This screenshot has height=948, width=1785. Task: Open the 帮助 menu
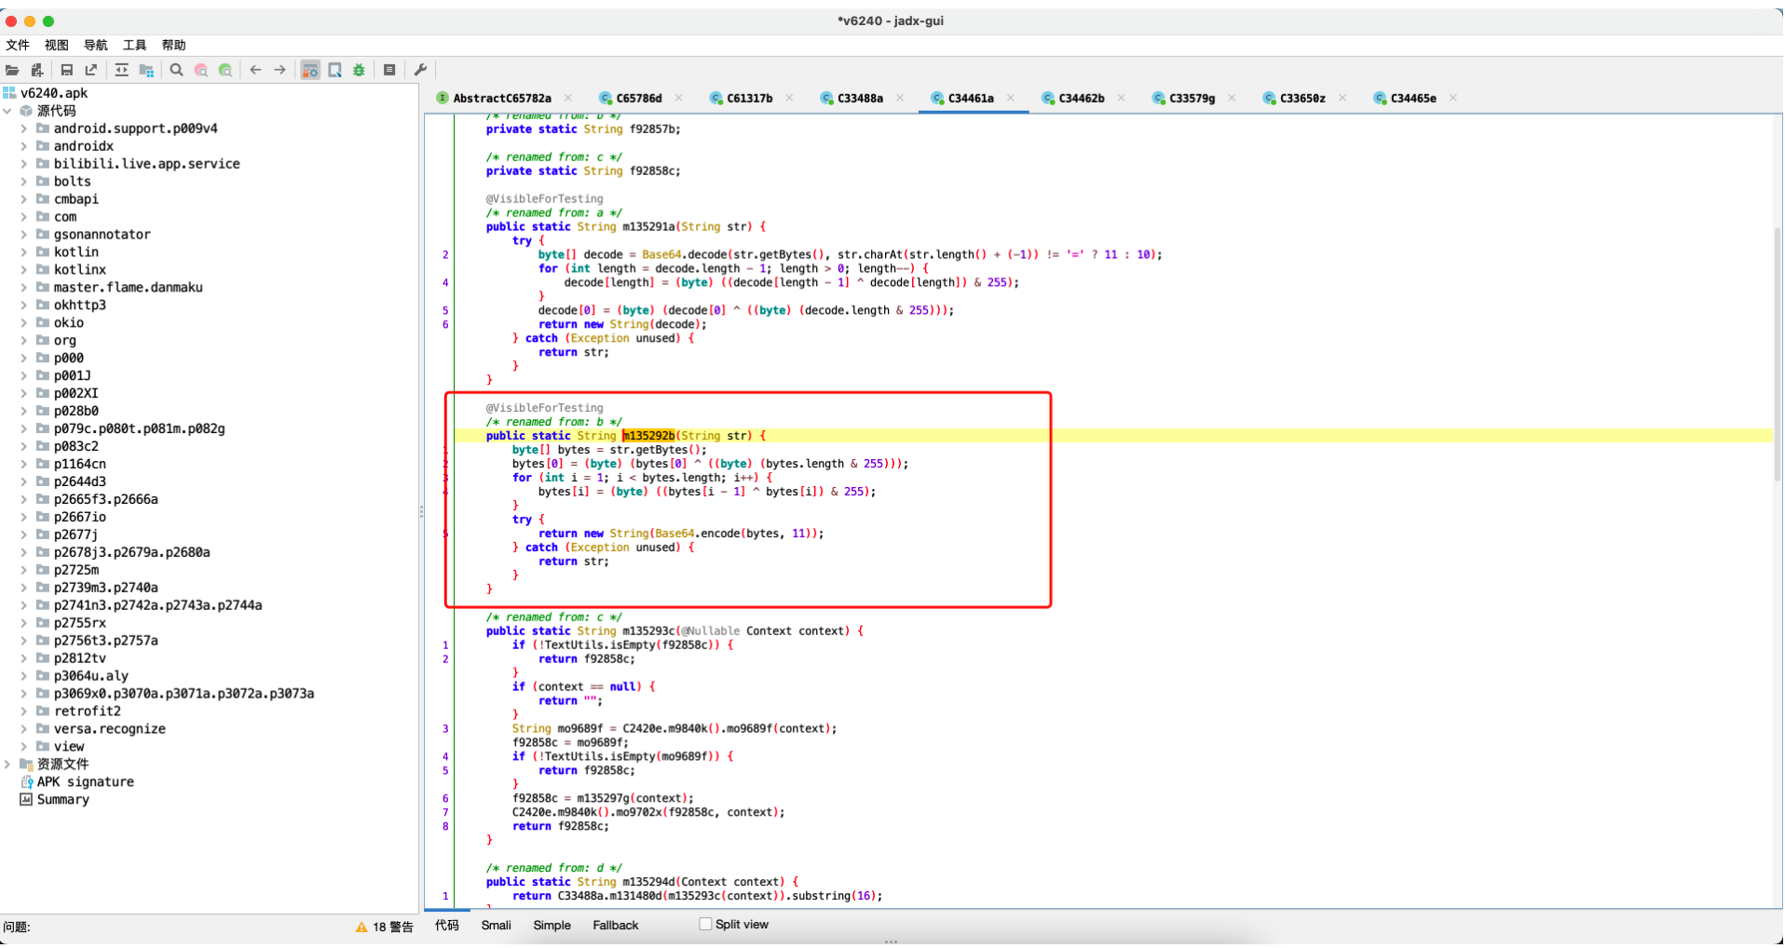(174, 45)
